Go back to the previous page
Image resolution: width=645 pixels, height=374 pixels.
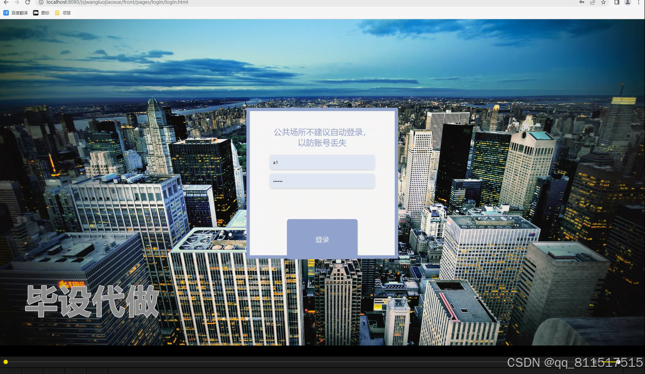point(6,3)
